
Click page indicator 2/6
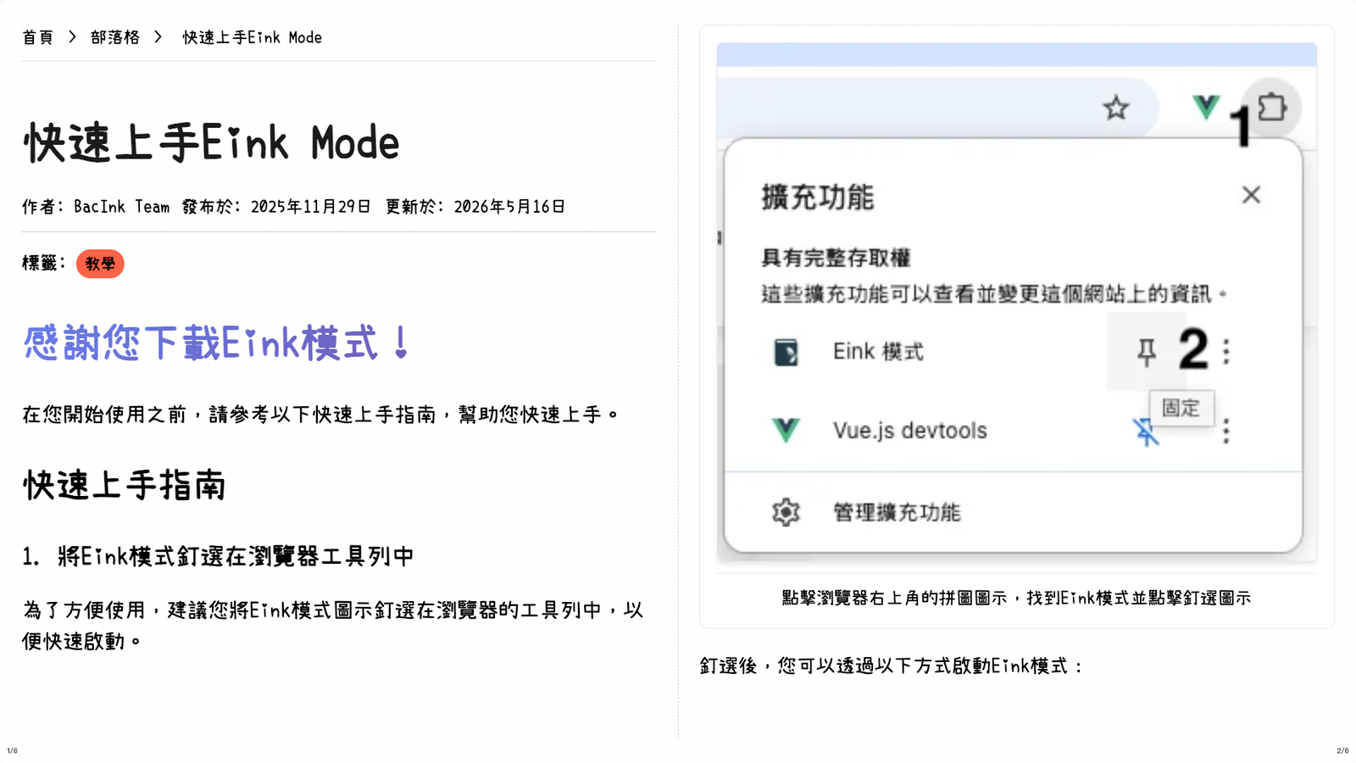[x=1342, y=750]
